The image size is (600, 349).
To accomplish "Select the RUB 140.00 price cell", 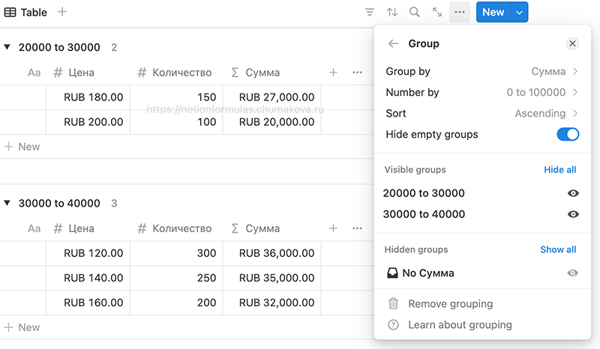I will coord(88,278).
